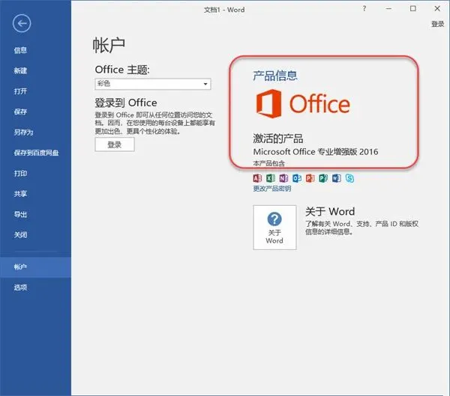Open the 关于 Word button
450x396 pixels.
[x=274, y=228]
